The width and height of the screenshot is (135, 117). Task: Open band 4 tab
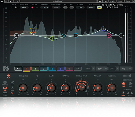(52, 69)
